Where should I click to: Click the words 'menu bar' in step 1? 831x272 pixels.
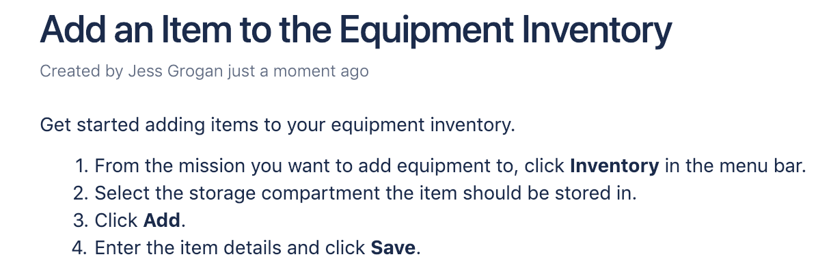[x=765, y=166]
